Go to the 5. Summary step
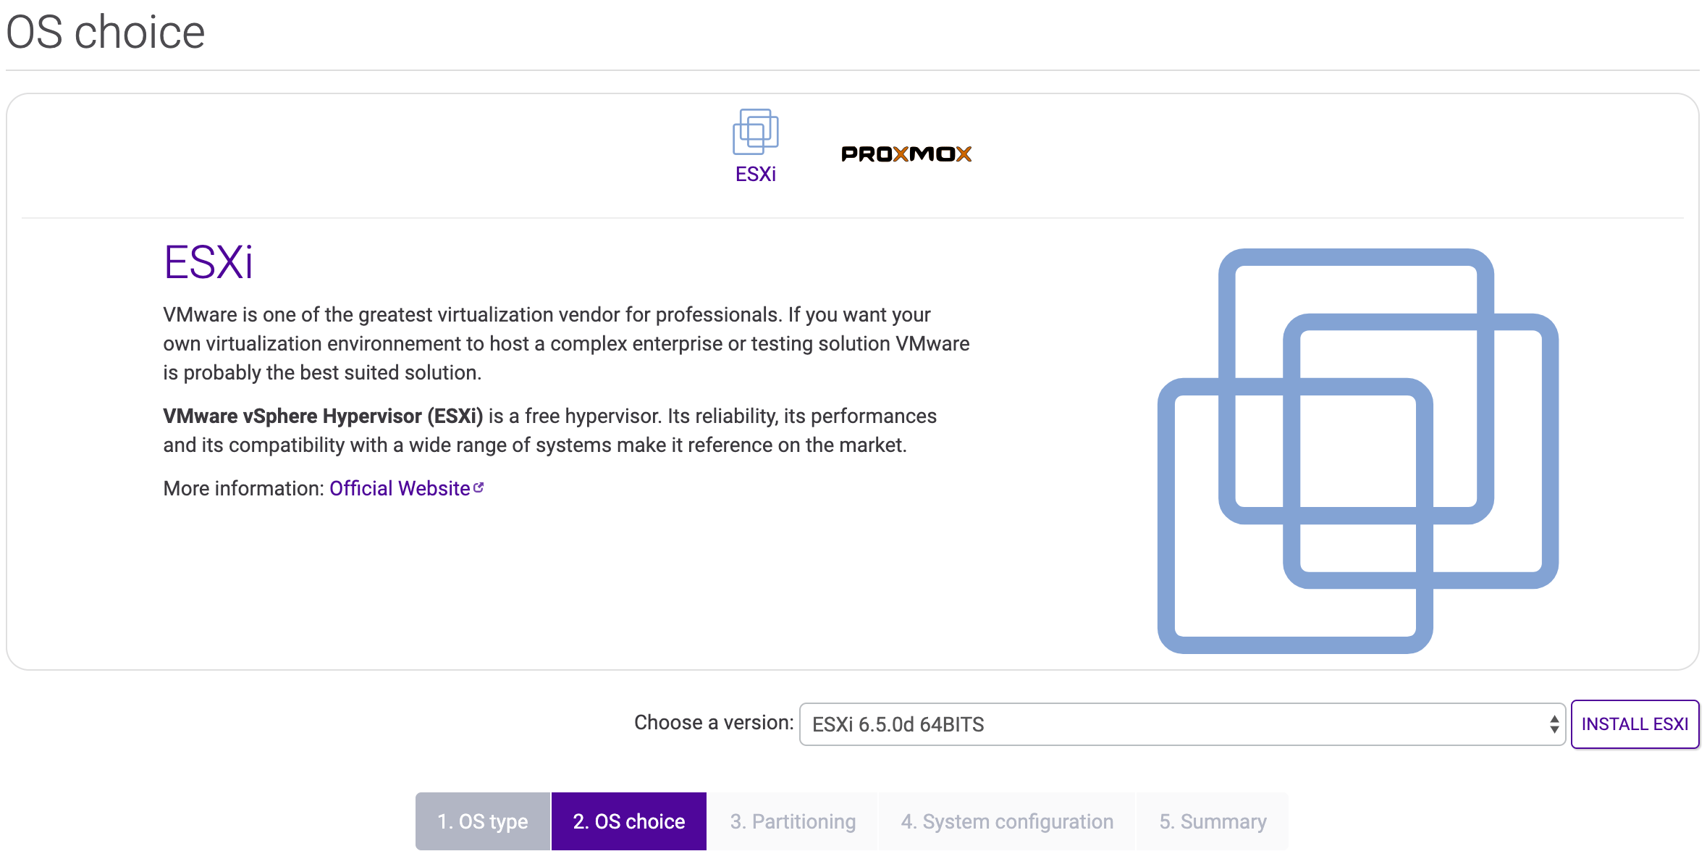 point(1213,821)
